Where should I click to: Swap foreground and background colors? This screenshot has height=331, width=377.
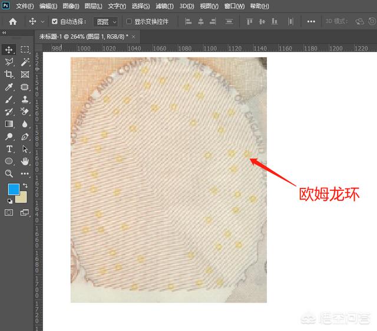tap(25, 186)
